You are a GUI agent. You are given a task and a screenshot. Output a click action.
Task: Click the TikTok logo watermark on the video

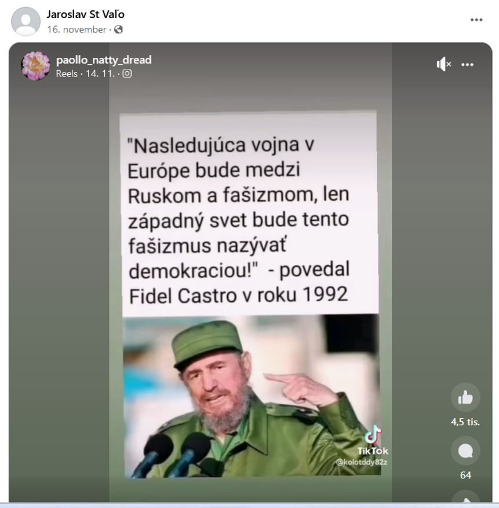coord(373,440)
